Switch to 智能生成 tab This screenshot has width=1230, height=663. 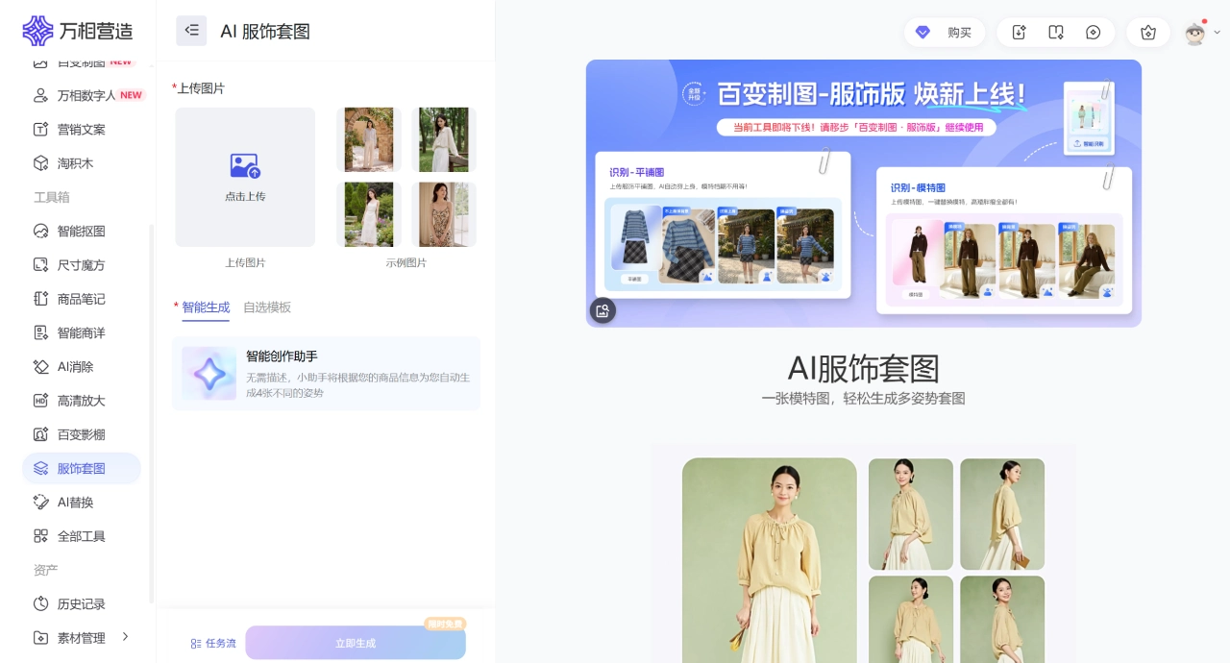point(206,307)
